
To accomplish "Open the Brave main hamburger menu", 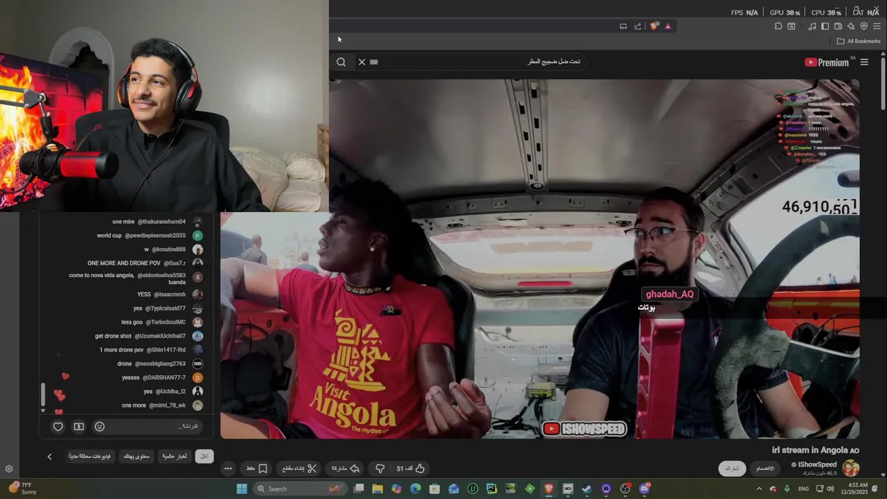I will (x=877, y=26).
